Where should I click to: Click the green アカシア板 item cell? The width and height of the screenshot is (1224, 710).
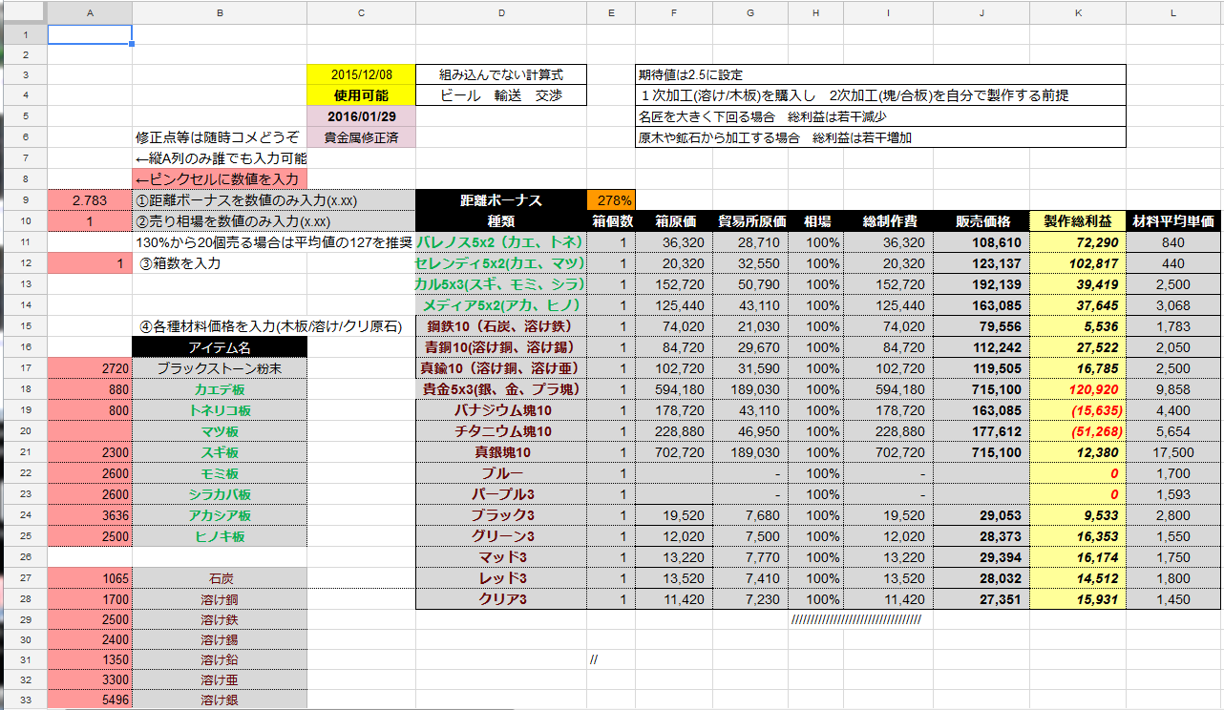[x=220, y=515]
